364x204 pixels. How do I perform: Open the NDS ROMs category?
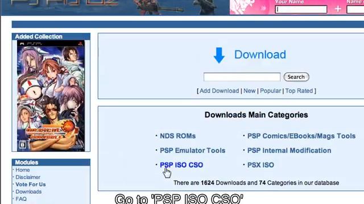click(178, 136)
